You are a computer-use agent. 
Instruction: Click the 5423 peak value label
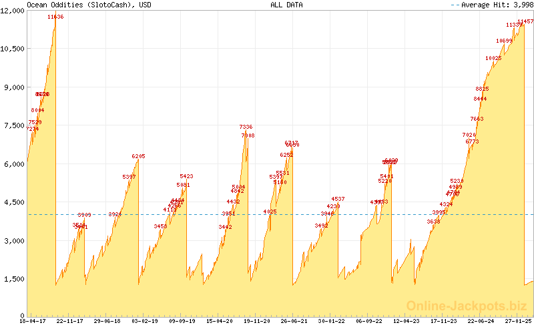click(x=186, y=176)
